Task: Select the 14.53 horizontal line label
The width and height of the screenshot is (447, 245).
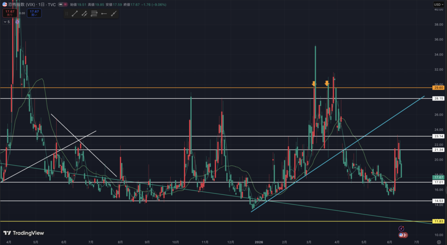Action: coord(438,201)
